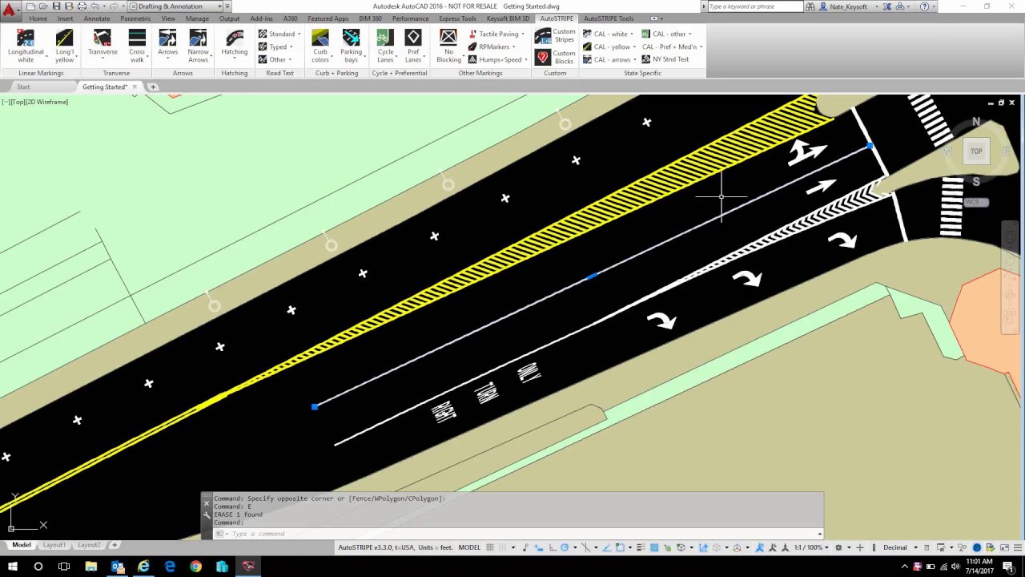The height and width of the screenshot is (577, 1025).
Task: Click the keyword search input field
Action: (755, 6)
